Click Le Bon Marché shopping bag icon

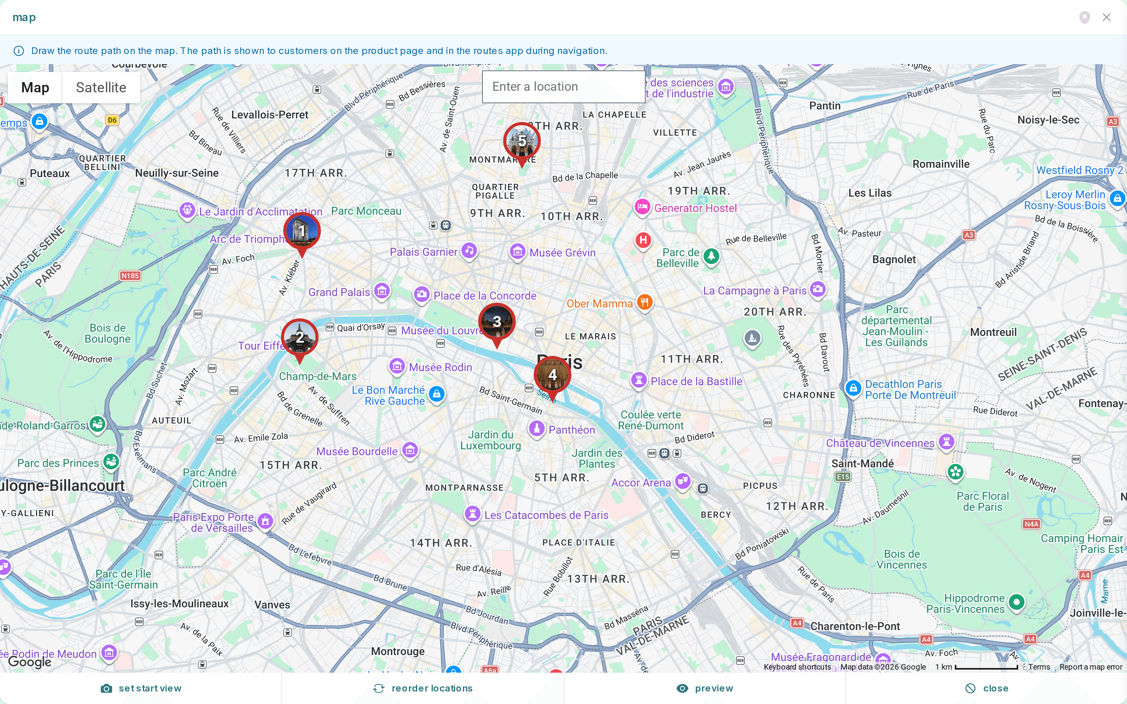[436, 394]
